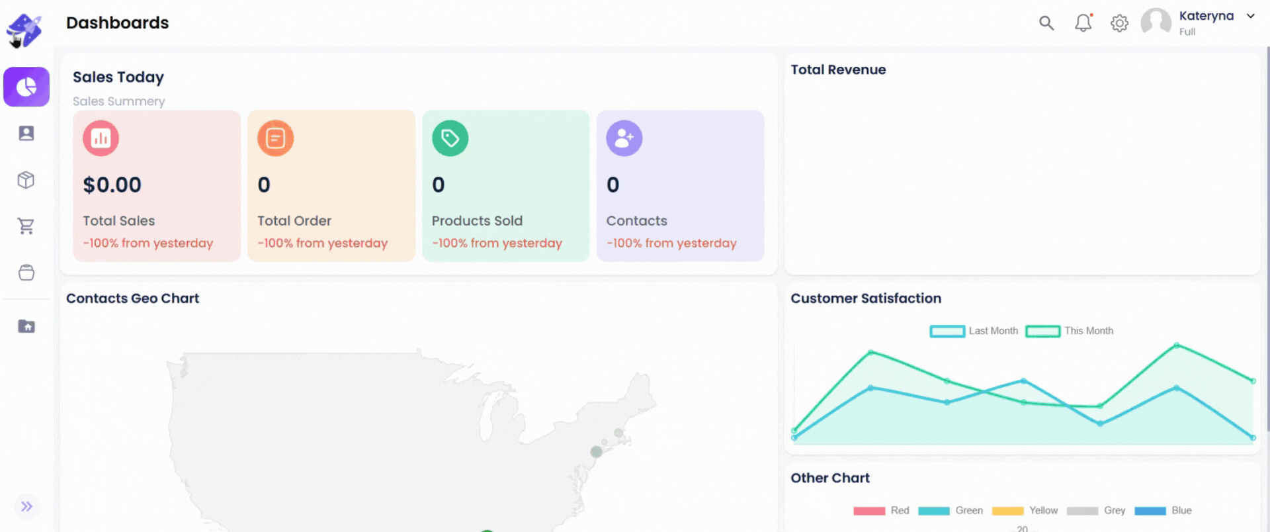Open the dashboard pie chart sidebar icon
This screenshot has width=1270, height=532.
point(26,87)
